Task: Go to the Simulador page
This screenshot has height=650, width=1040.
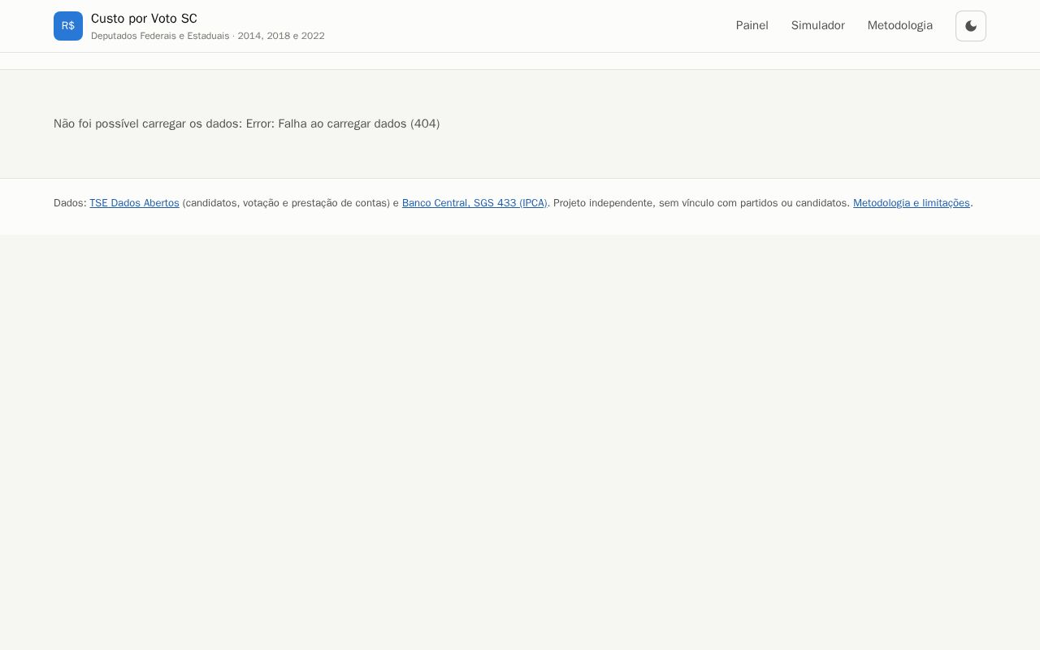Action: (x=818, y=26)
